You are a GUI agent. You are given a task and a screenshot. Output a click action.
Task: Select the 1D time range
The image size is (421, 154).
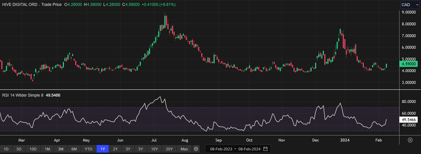click(x=6, y=149)
